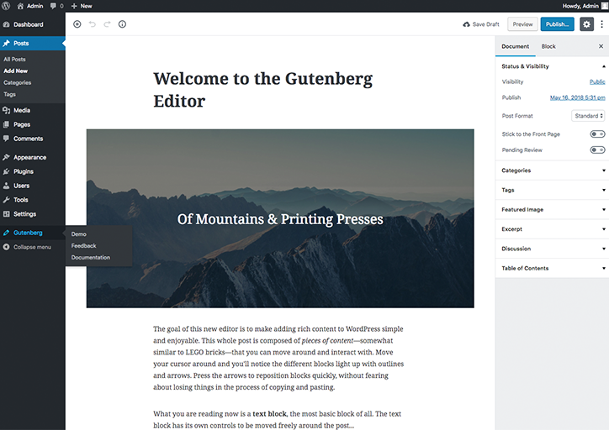The height and width of the screenshot is (430, 609).
Task: Open Demo in Gutenberg flyout
Action: [x=79, y=234]
